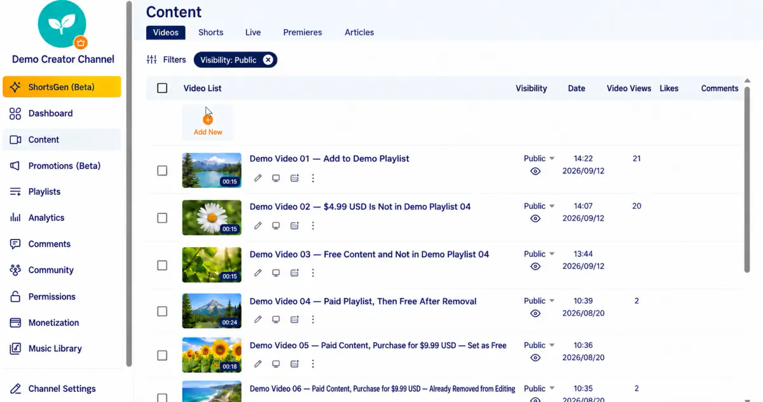Image resolution: width=763 pixels, height=402 pixels.
Task: Click edit pencil for Demo Video 04
Action: click(x=258, y=319)
